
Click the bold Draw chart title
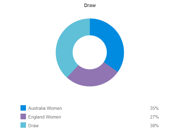click(x=90, y=5)
